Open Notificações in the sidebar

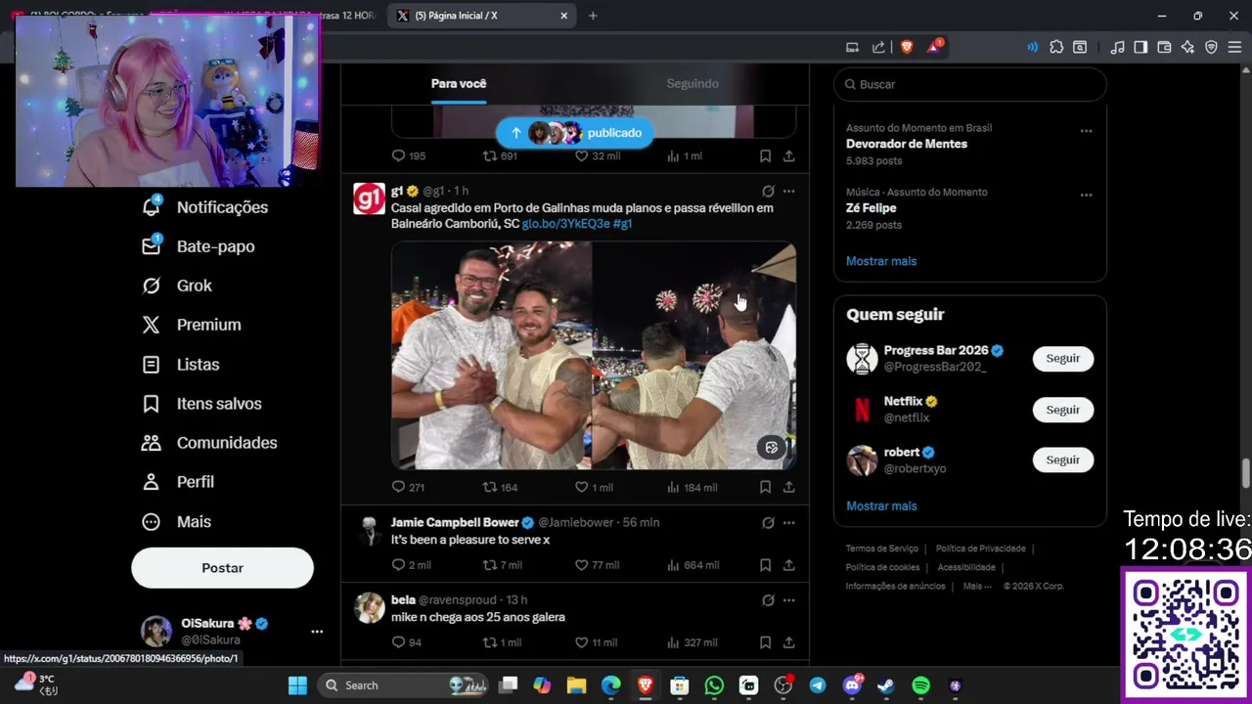(x=204, y=207)
